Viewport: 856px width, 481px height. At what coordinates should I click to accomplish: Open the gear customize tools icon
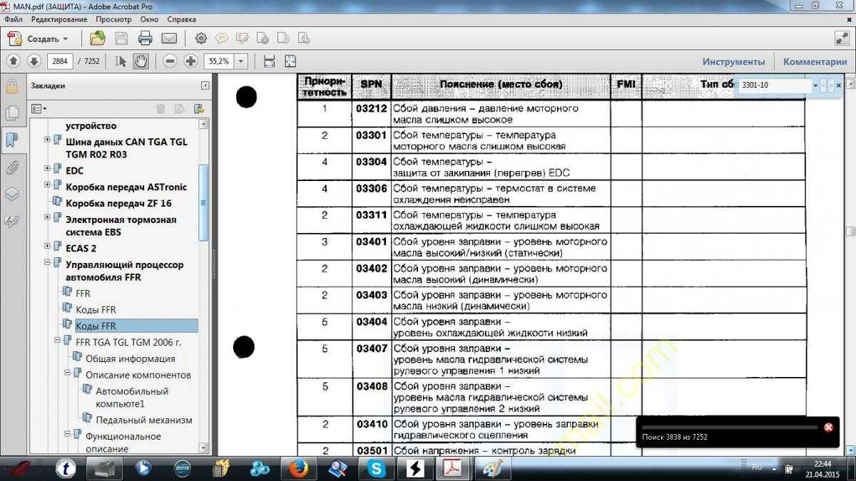[201, 38]
